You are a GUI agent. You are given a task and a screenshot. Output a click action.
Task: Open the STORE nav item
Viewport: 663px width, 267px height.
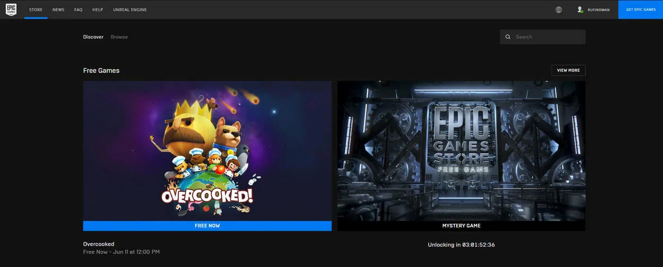(36, 10)
